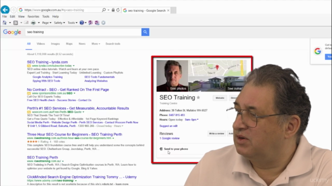Refresh the page with the reload icon
Image resolution: width=332 pixels, height=186 pixels.
118,10
